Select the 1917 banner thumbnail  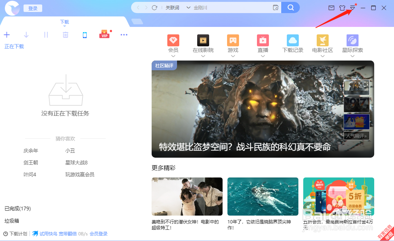tap(357, 105)
